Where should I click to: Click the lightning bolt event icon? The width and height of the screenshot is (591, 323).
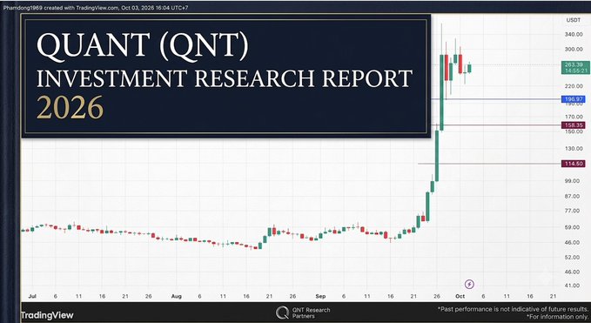pos(469,284)
